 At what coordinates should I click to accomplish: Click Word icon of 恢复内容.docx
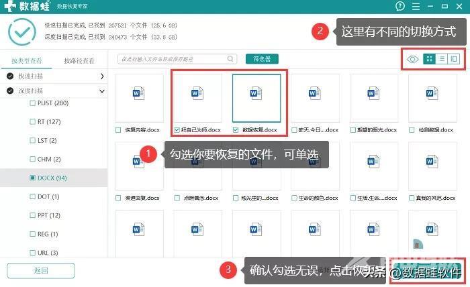click(138, 93)
